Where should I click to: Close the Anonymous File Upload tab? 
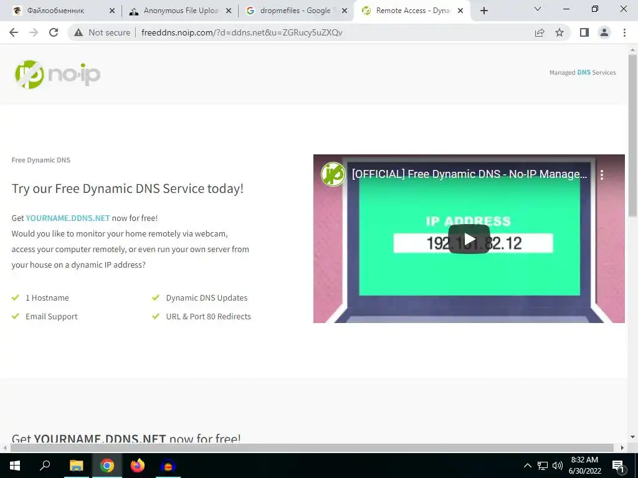229,11
